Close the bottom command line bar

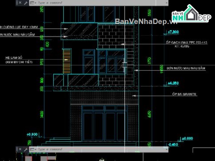(x=20, y=149)
